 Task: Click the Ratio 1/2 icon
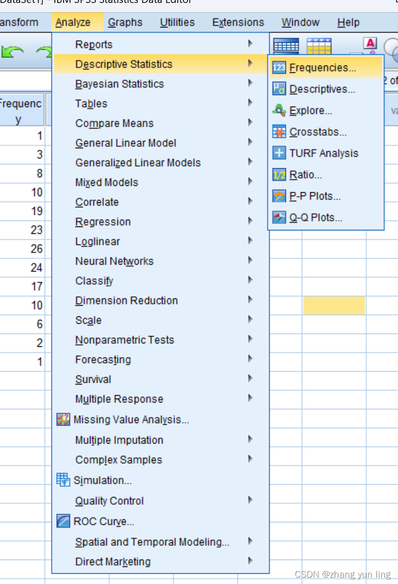(279, 175)
